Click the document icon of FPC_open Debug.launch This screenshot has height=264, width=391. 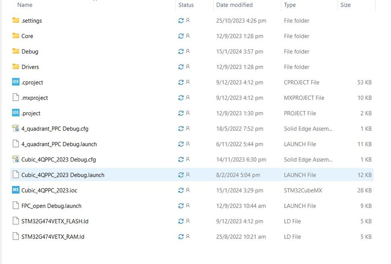16,206
